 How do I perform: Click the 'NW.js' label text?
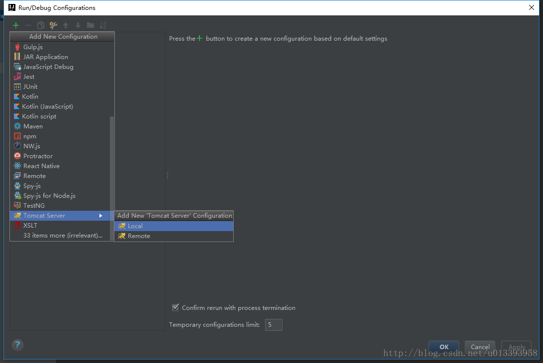pos(31,146)
